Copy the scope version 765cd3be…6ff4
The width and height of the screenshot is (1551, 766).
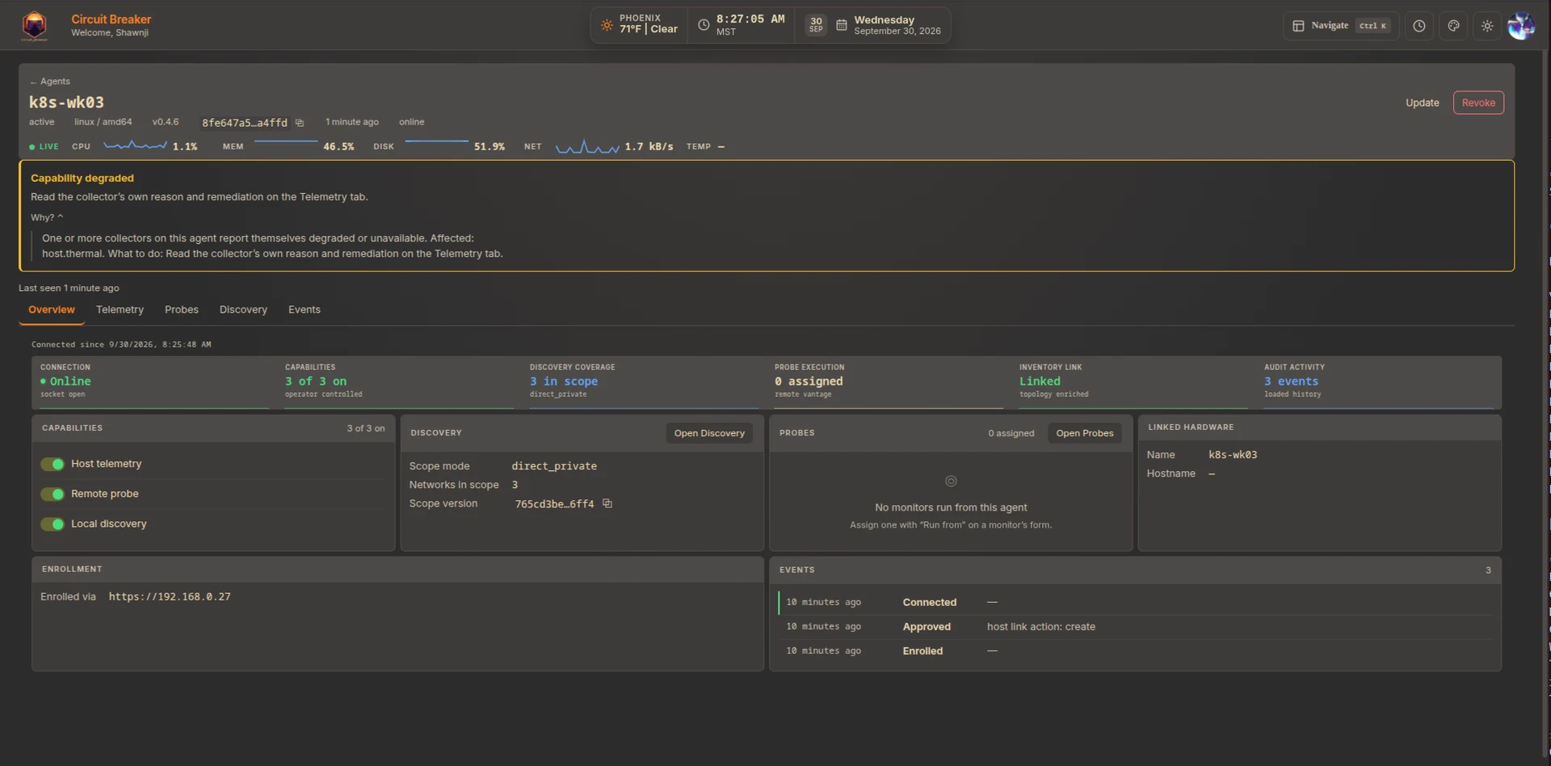click(607, 503)
